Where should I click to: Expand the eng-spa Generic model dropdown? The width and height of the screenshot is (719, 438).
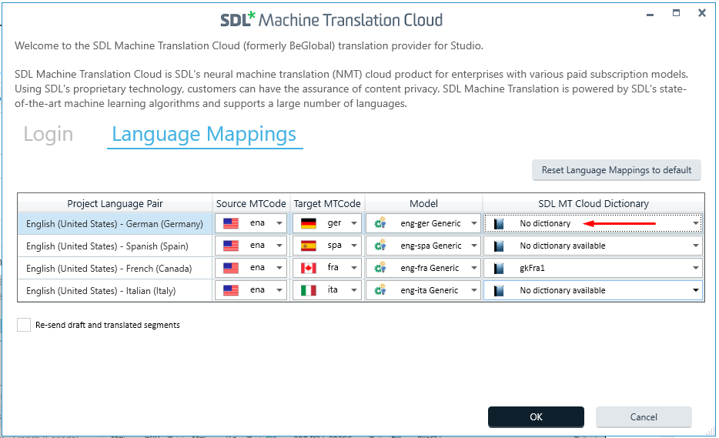pos(474,246)
